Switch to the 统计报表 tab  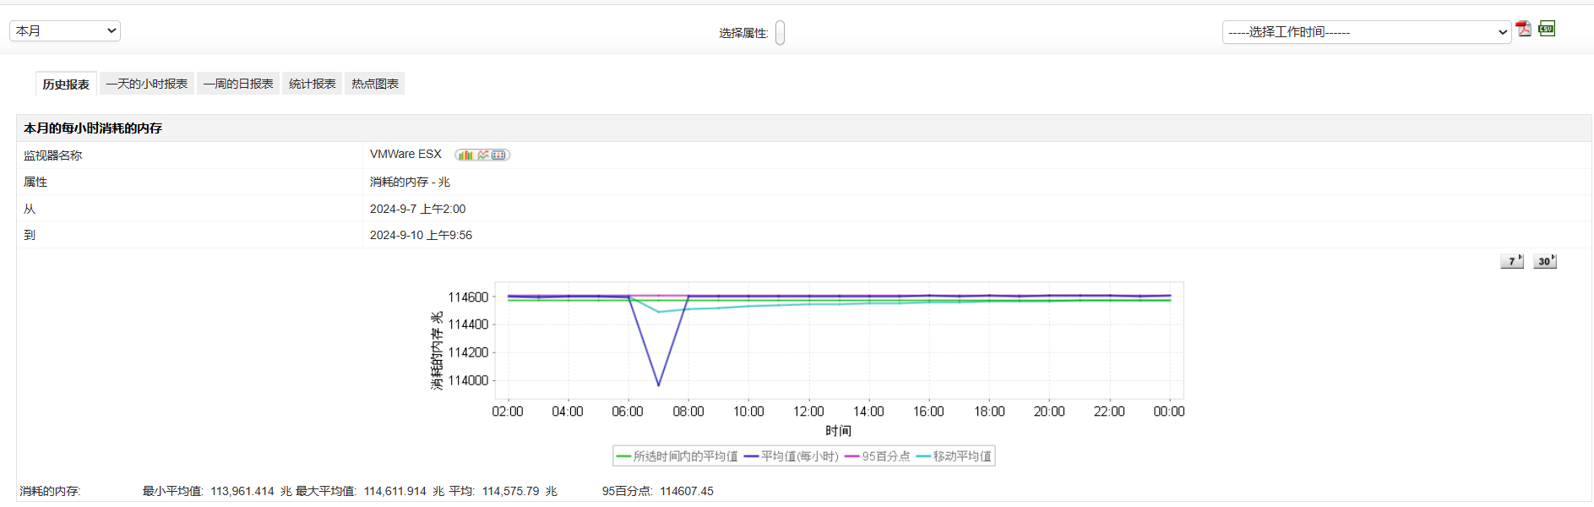pos(313,84)
